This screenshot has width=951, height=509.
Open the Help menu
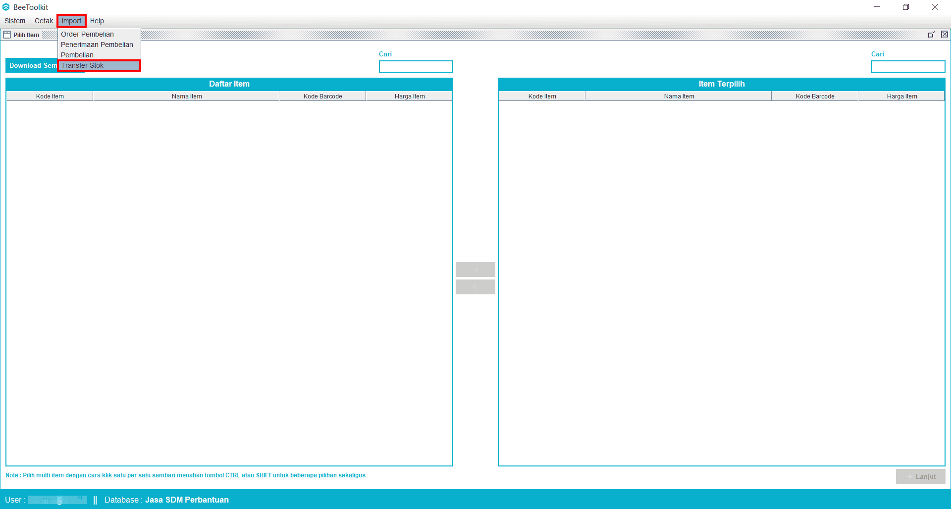[97, 21]
